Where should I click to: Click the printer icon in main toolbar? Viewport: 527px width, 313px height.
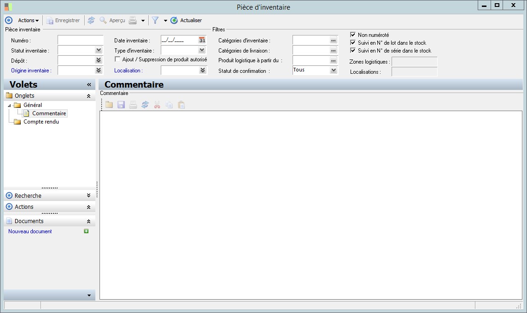click(x=133, y=20)
